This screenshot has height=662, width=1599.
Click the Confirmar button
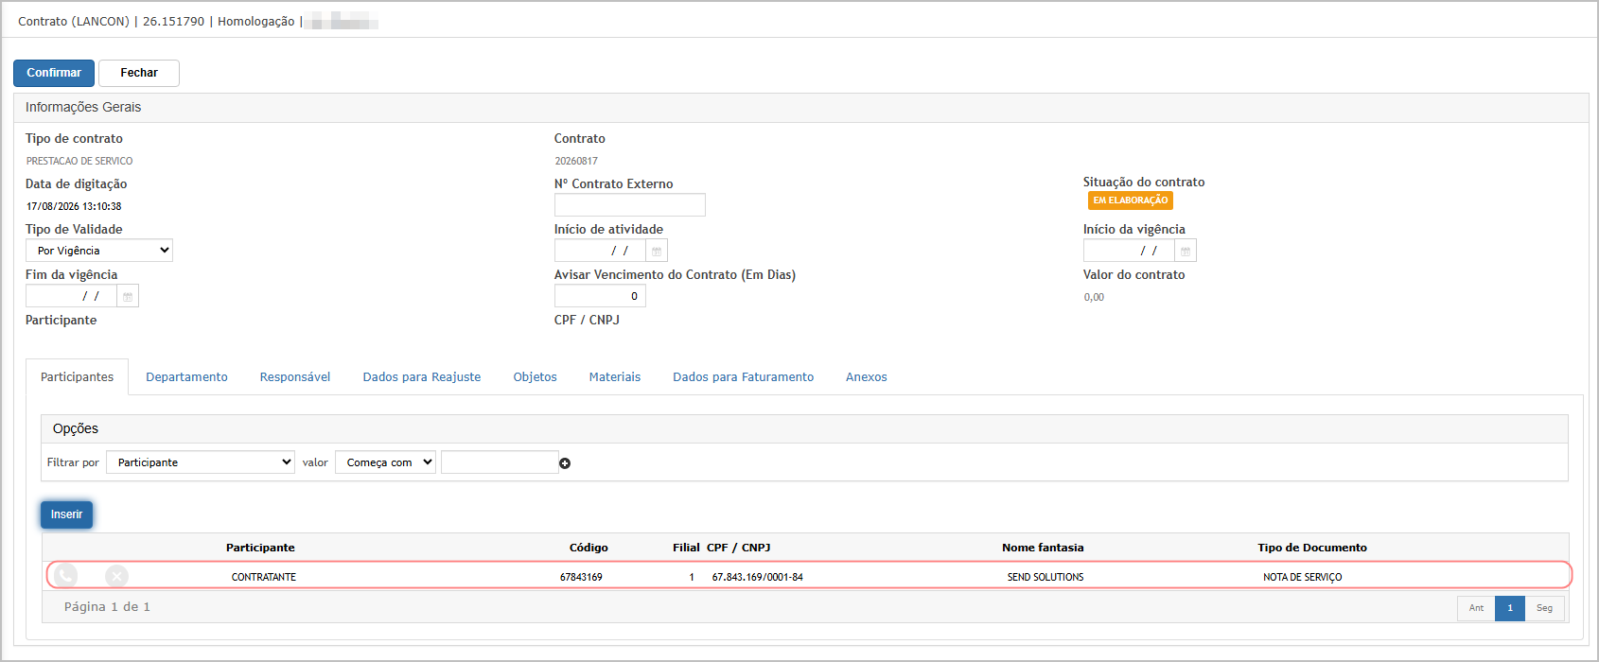coord(54,73)
